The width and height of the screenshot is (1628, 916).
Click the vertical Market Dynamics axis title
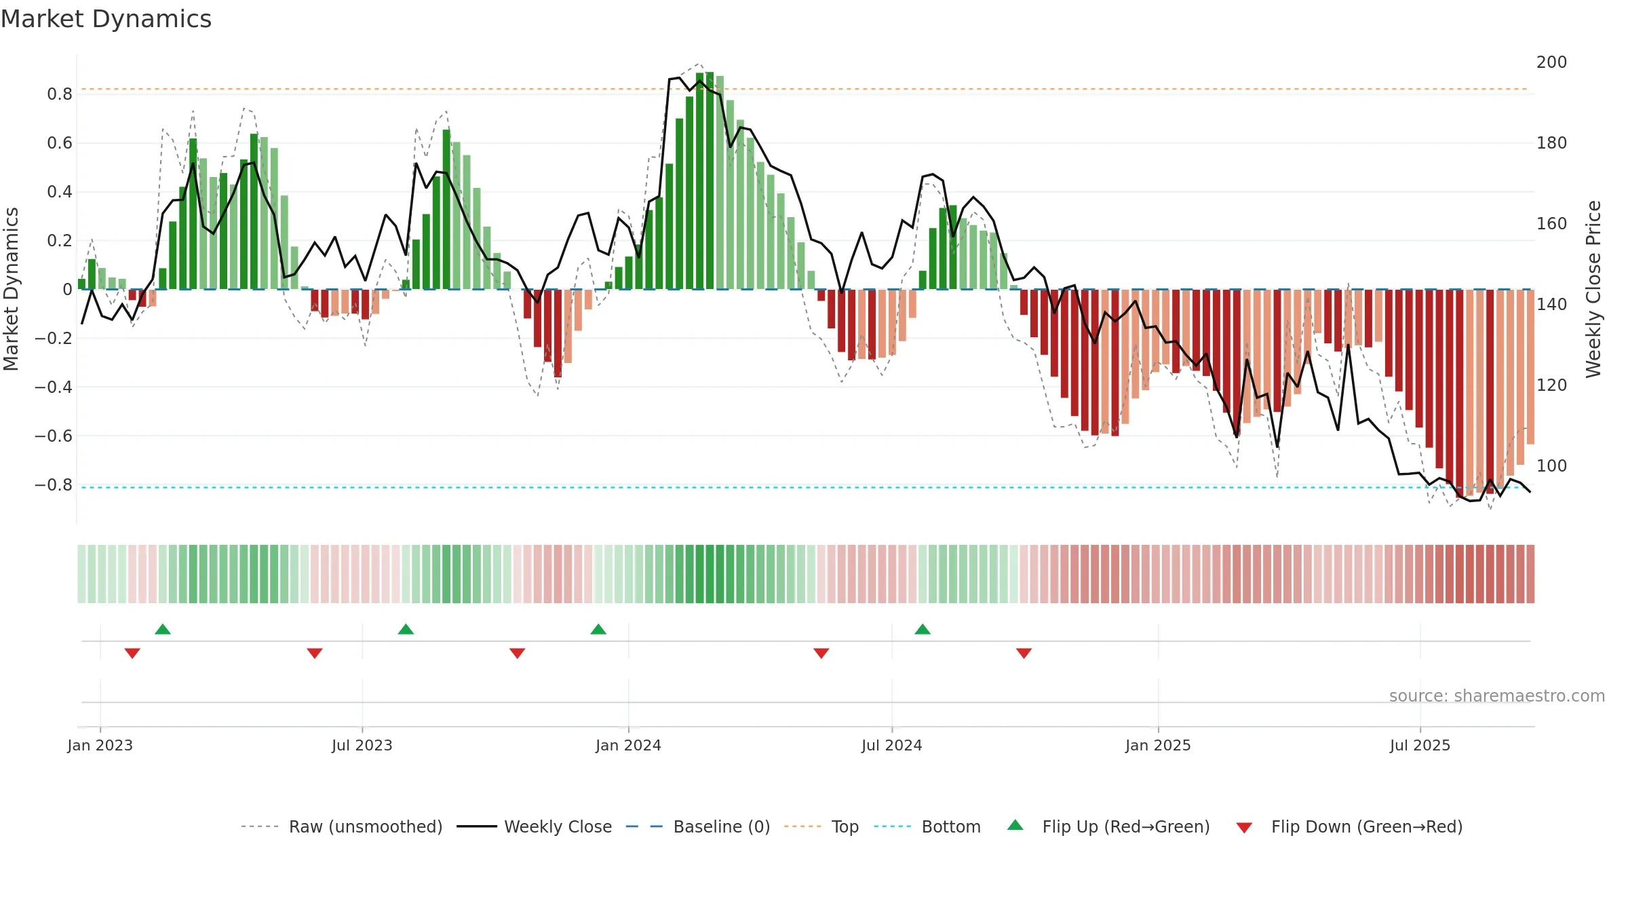[11, 289]
